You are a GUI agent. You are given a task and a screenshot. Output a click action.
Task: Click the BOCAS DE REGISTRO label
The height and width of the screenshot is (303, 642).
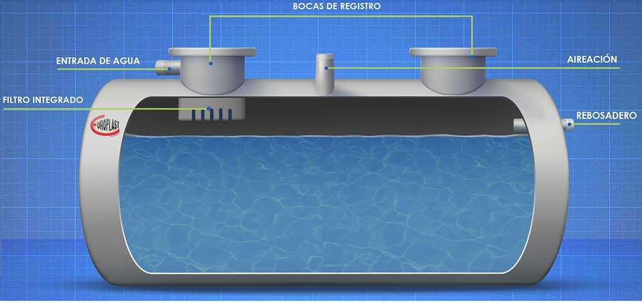coord(337,6)
